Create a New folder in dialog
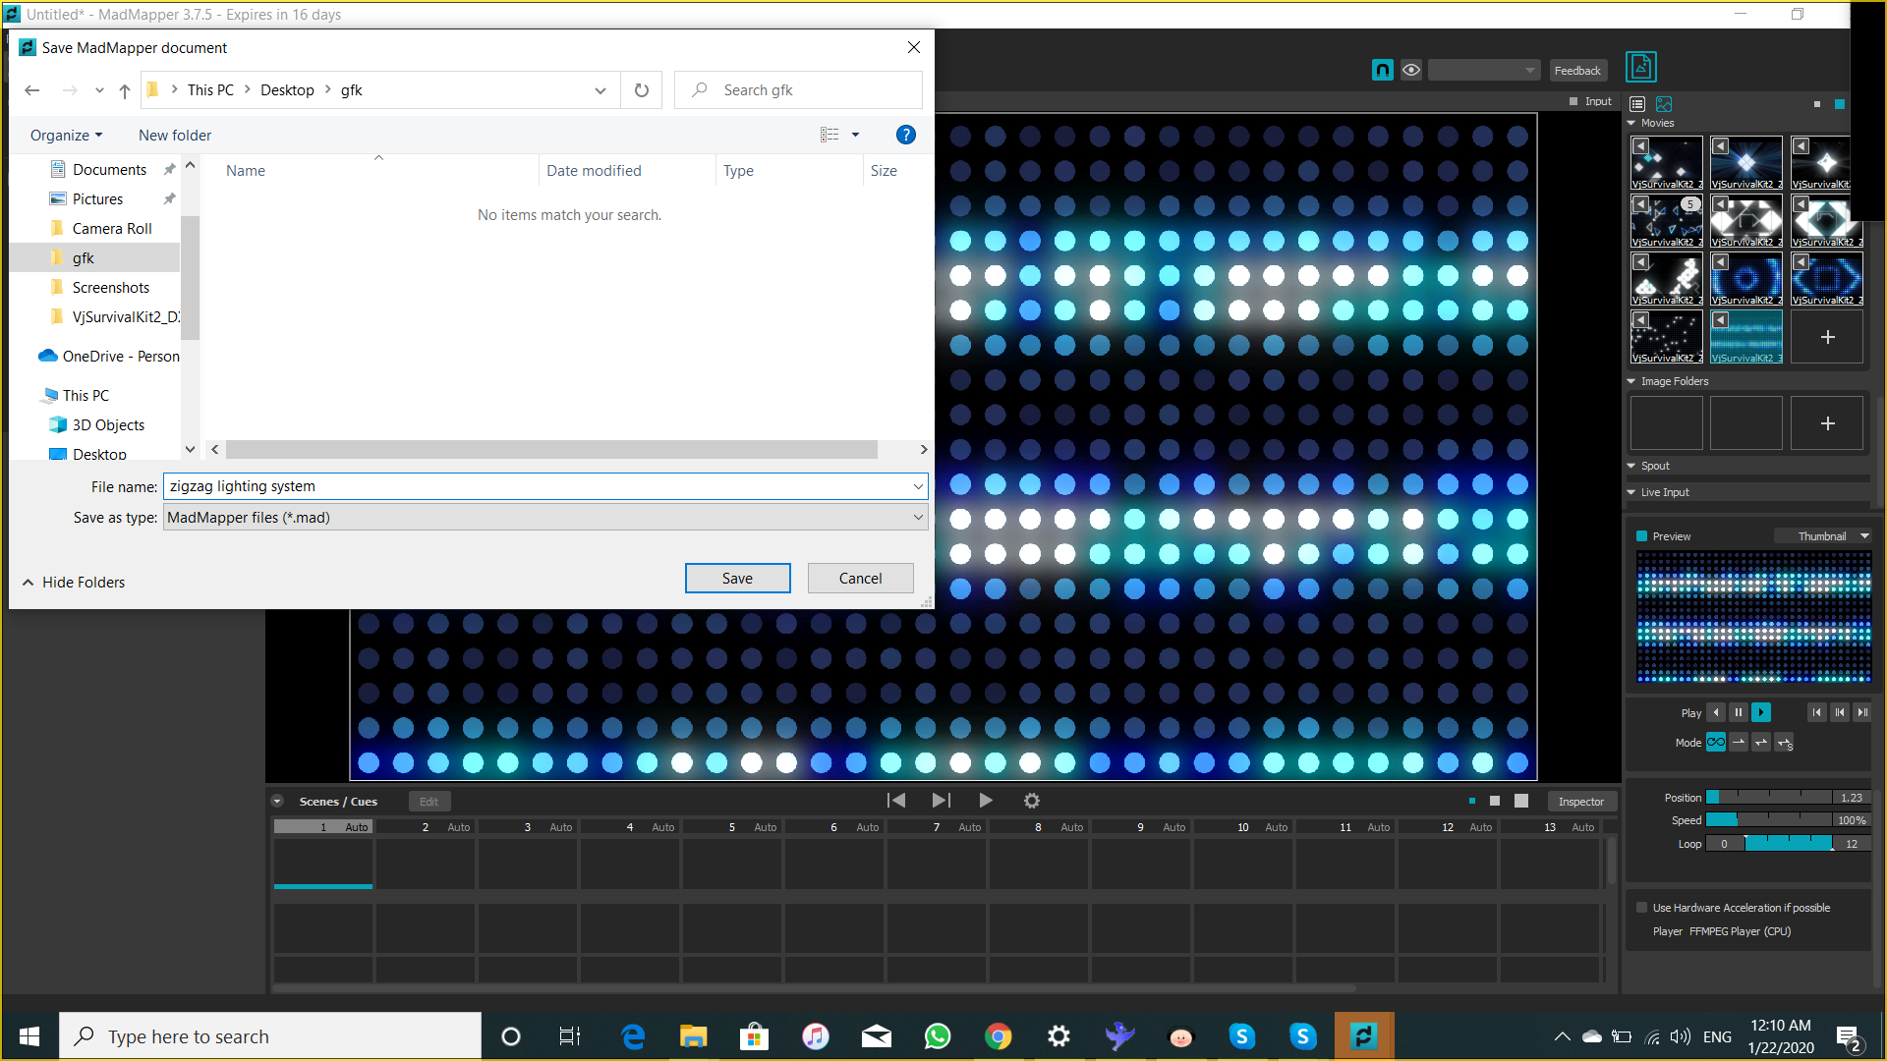1887x1061 pixels. 175,136
